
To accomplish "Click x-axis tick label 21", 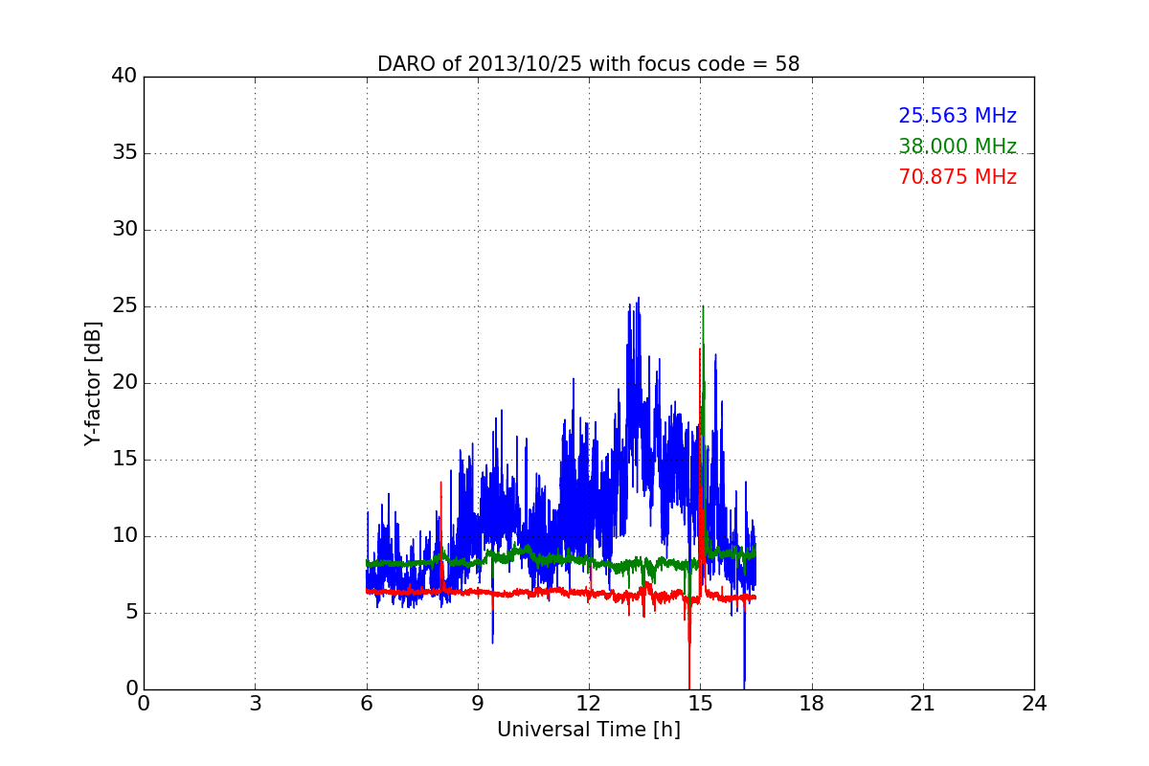I will pyautogui.click(x=923, y=704).
